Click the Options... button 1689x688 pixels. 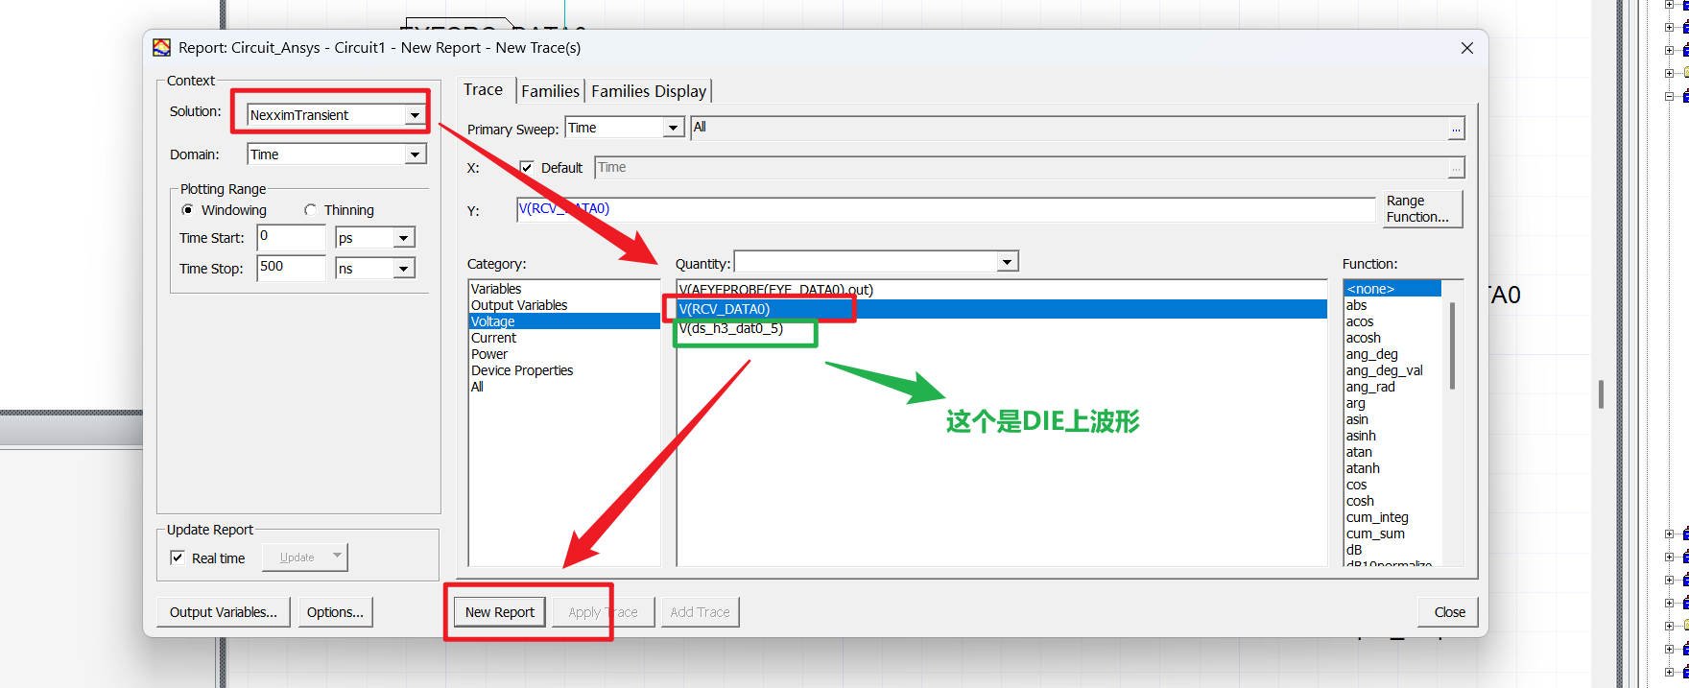point(335,612)
